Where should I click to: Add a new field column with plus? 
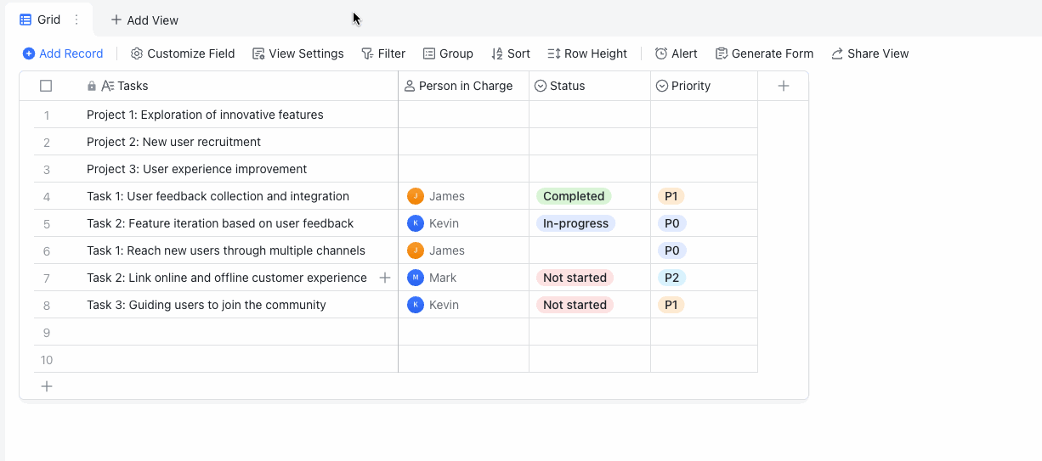(x=784, y=86)
